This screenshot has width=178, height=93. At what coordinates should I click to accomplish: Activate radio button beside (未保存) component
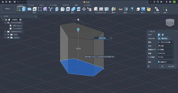pos(20,20)
